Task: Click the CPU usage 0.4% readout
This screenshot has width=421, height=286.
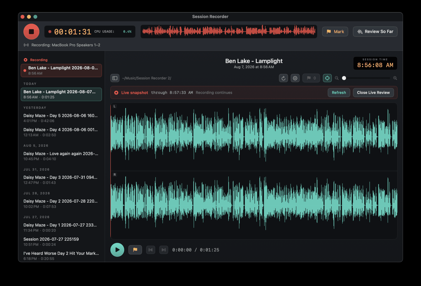Action: [x=113, y=32]
